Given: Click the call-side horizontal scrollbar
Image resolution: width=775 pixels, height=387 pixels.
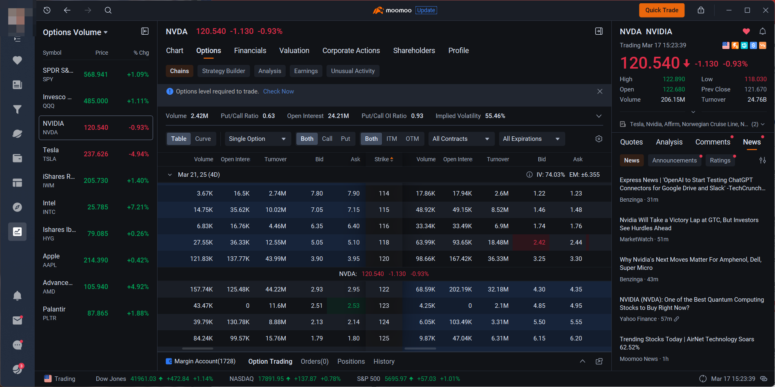Looking at the screenshot, I should click(198, 349).
